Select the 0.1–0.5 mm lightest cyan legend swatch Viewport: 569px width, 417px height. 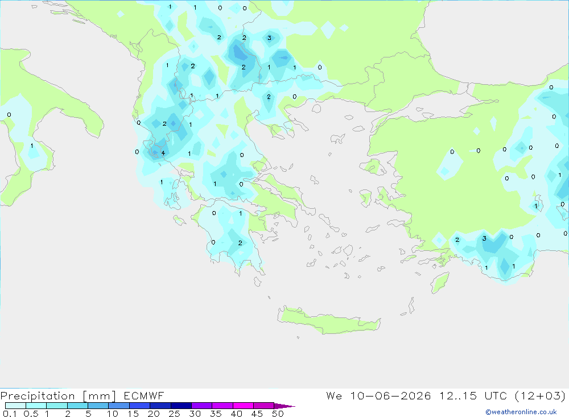click(15, 406)
